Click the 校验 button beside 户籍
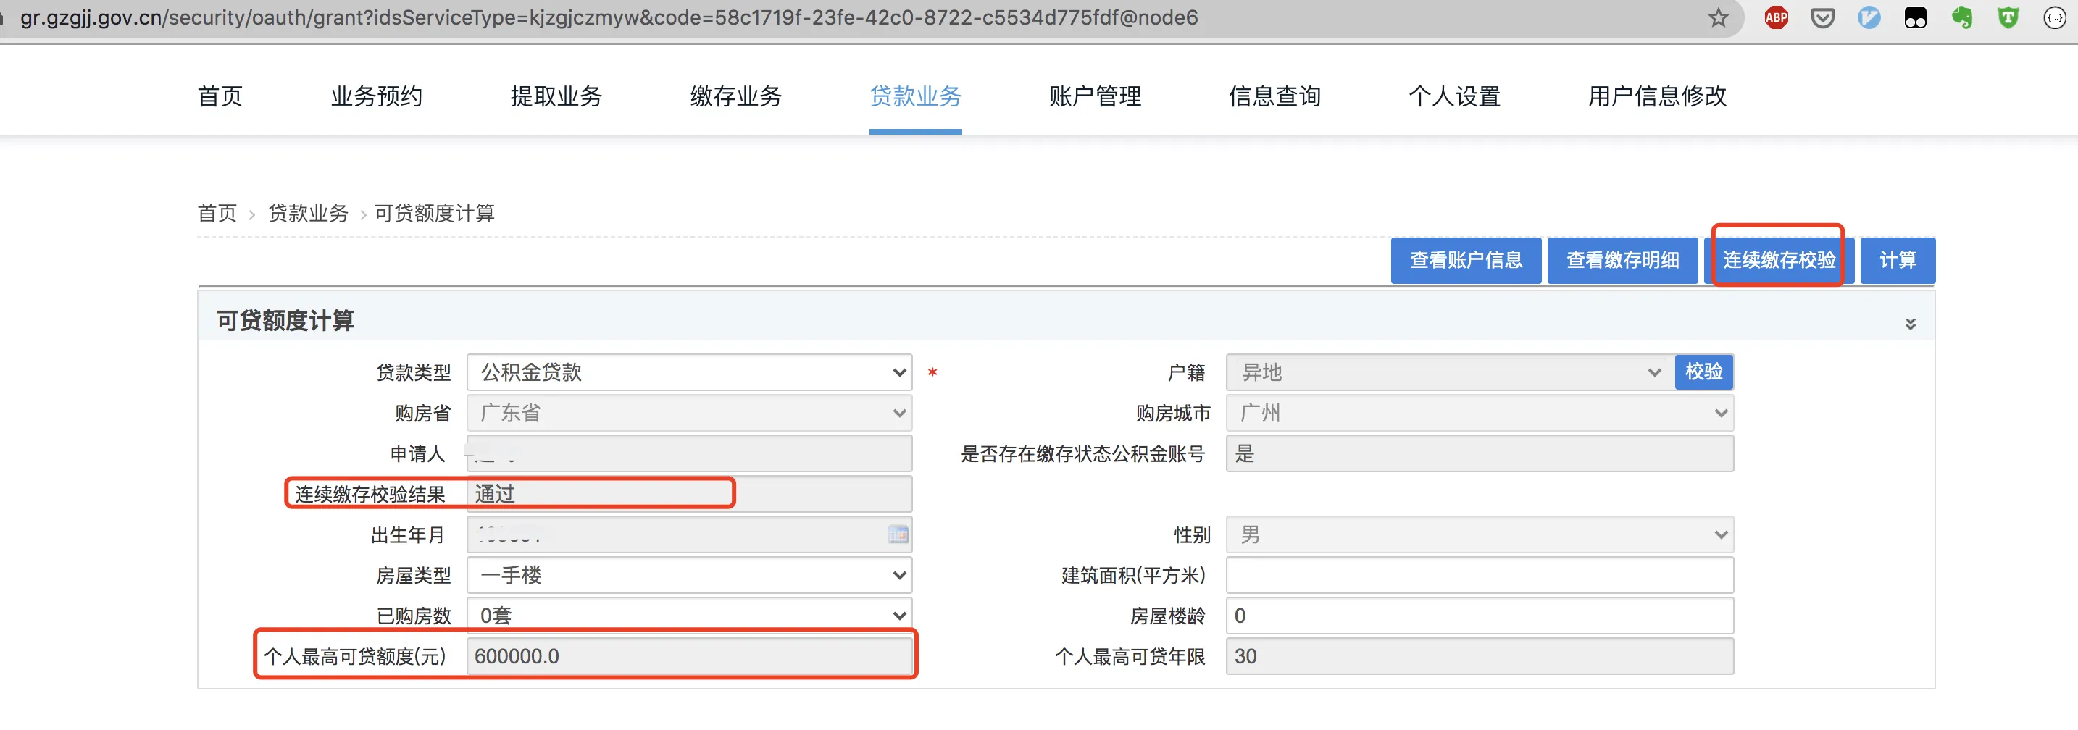2078x730 pixels. pyautogui.click(x=1703, y=372)
